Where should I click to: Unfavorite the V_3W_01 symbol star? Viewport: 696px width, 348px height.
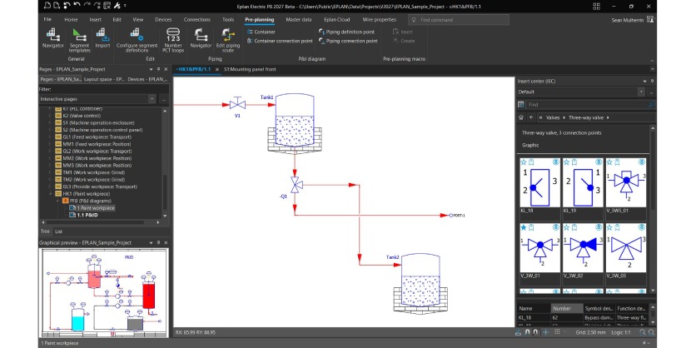click(x=524, y=227)
